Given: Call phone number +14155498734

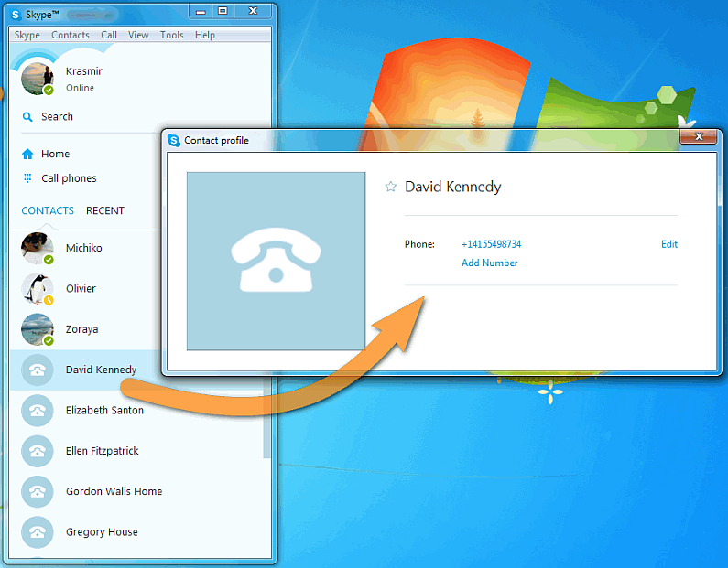Looking at the screenshot, I should (491, 244).
